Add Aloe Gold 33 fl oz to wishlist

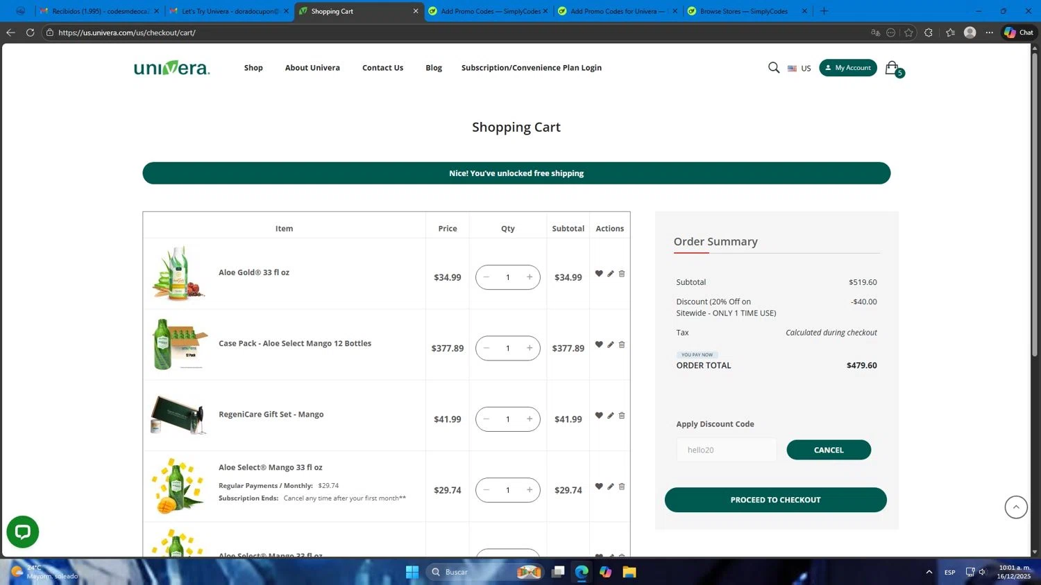pos(599,274)
